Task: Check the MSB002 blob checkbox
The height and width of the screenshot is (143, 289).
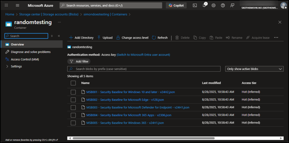Action: (73, 100)
